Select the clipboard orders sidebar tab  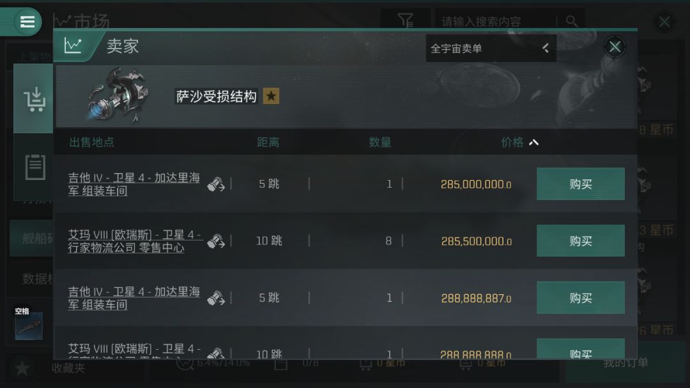(34, 167)
